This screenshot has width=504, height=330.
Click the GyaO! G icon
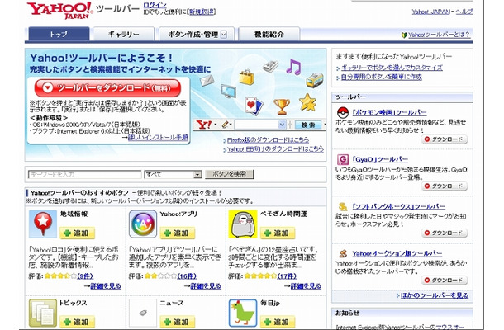click(x=343, y=159)
